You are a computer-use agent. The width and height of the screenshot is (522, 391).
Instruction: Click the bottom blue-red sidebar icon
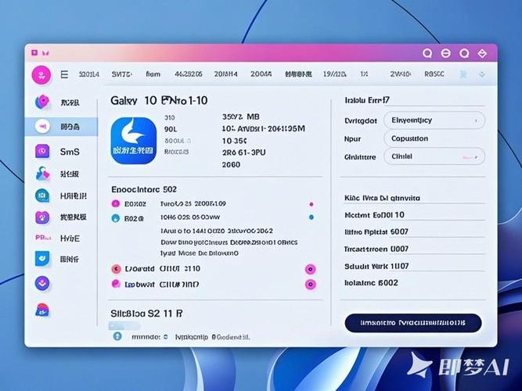[42, 310]
